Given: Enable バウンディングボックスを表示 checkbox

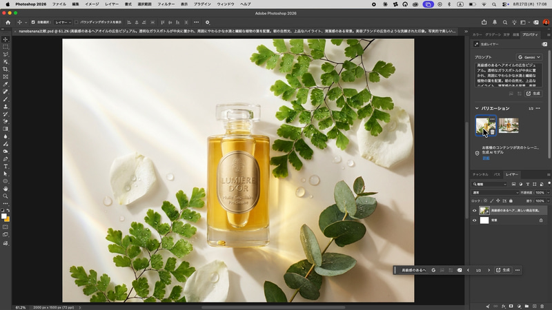Looking at the screenshot, I should tap(76, 22).
